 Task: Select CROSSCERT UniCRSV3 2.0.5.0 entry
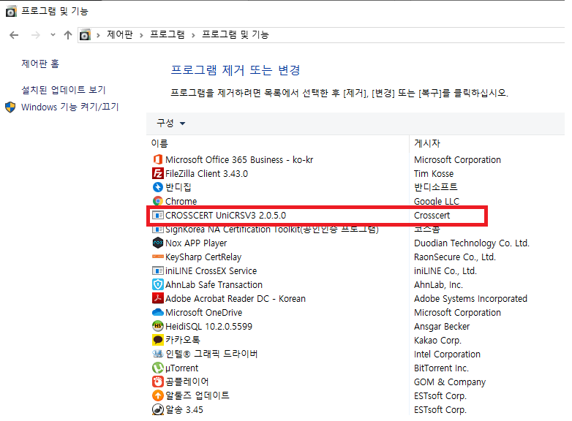click(225, 216)
